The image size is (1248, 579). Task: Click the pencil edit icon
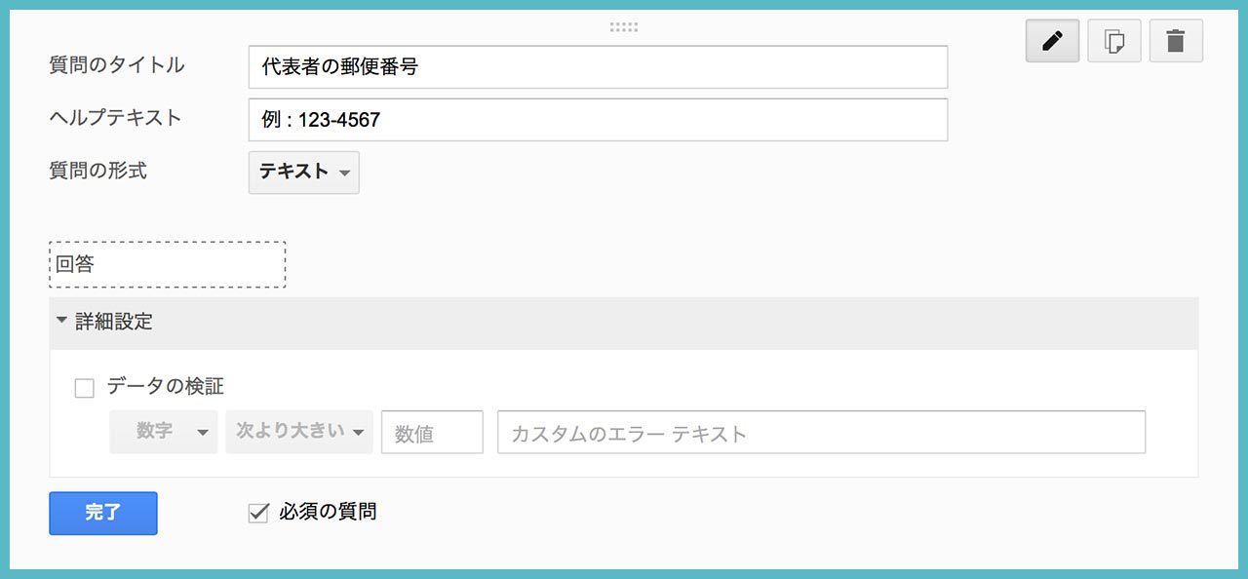(1052, 42)
